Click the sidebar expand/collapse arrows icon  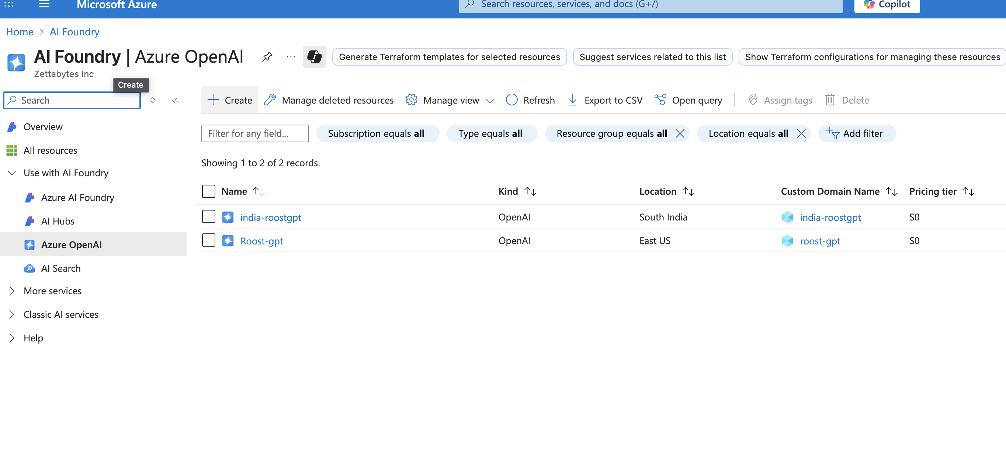pyautogui.click(x=153, y=100)
